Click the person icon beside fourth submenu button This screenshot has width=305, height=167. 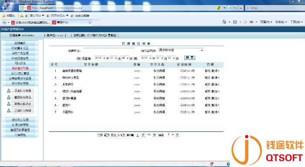tap(9, 111)
